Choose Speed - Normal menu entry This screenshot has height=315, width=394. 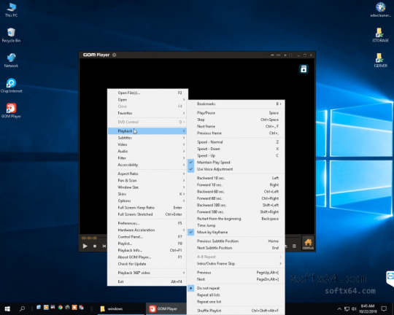tap(236, 142)
